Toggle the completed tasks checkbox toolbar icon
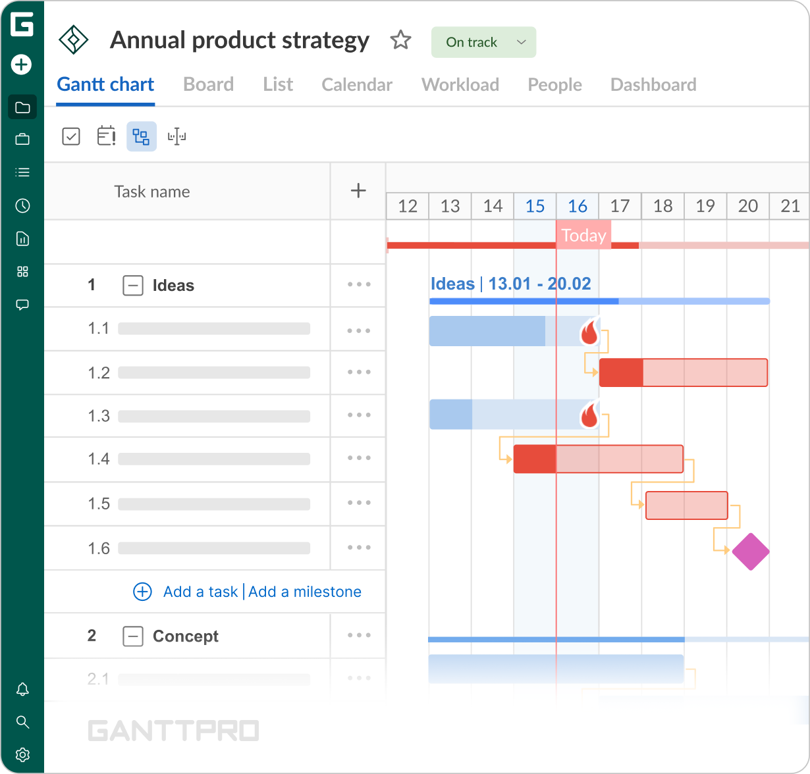Viewport: 810px width, 774px height. tap(71, 136)
